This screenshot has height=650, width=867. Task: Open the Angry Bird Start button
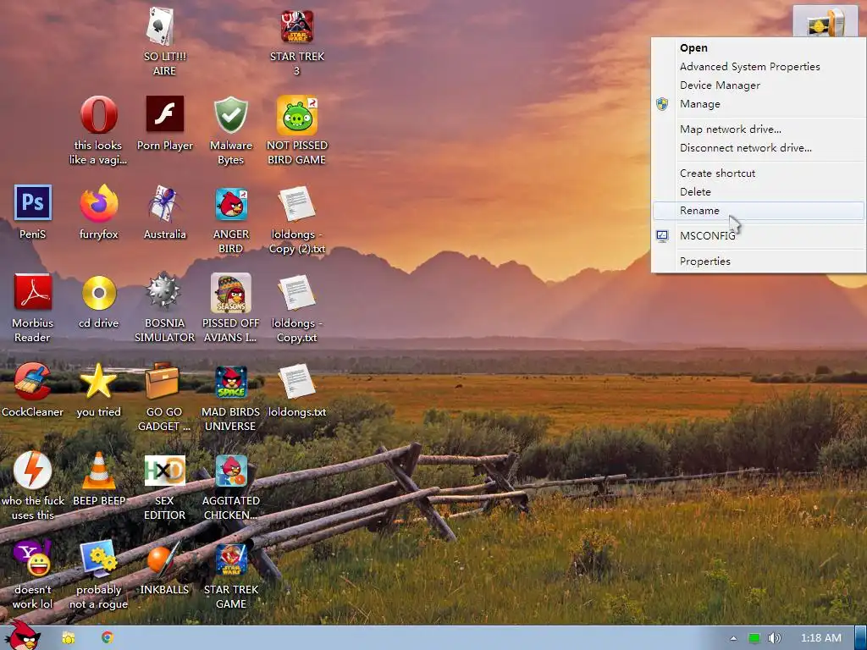coord(23,636)
